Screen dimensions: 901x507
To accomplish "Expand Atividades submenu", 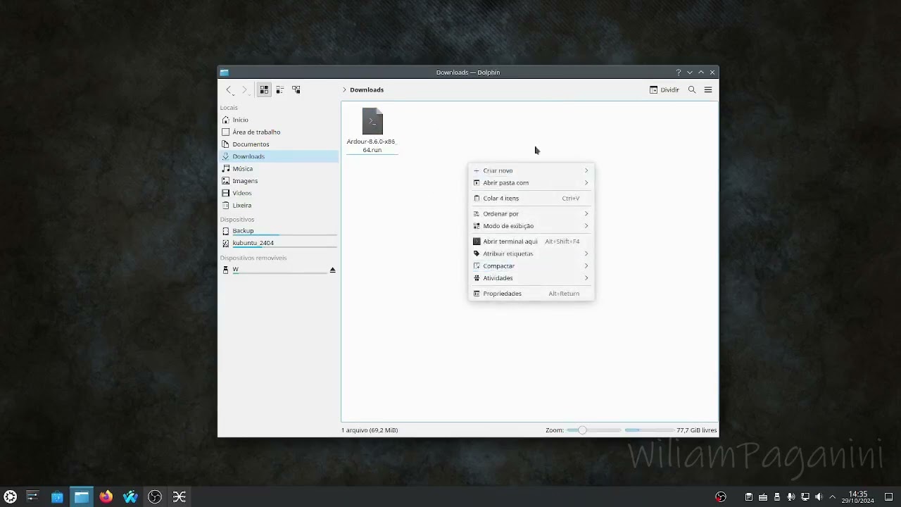I will click(531, 278).
